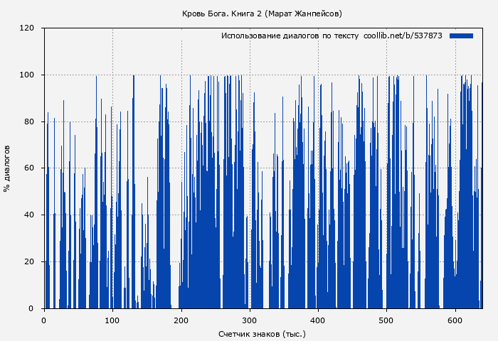Click the 40 label on the Y-axis

[x=29, y=215]
